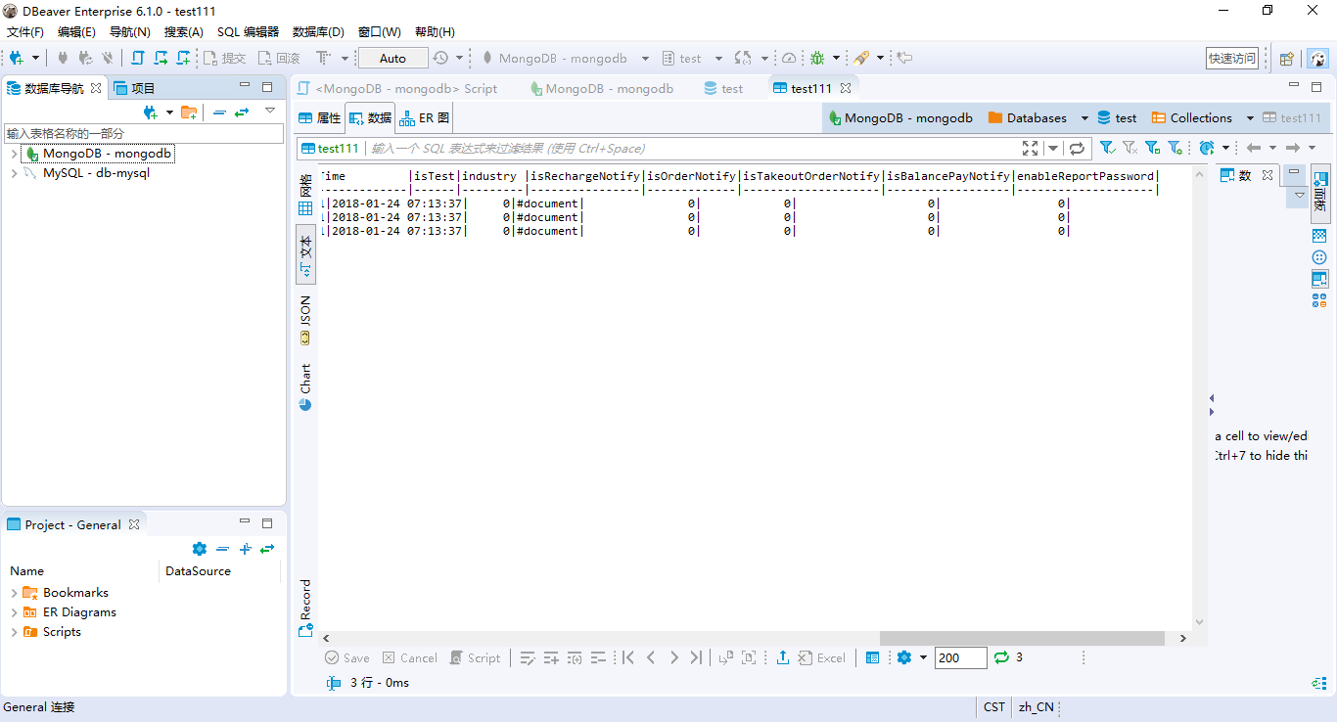Toggle link with editor in database navigator
The width and height of the screenshot is (1337, 722).
(242, 113)
